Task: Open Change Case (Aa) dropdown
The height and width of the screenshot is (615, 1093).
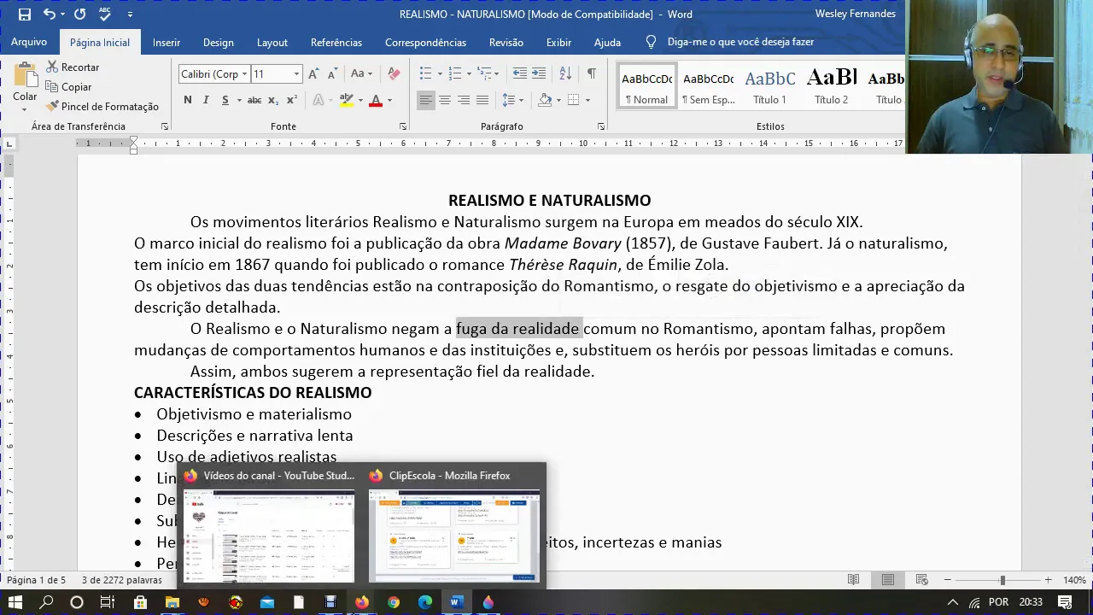Action: [361, 74]
